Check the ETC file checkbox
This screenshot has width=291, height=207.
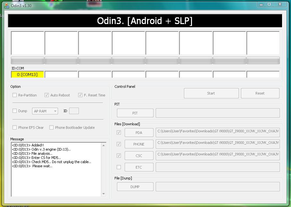click(119, 167)
